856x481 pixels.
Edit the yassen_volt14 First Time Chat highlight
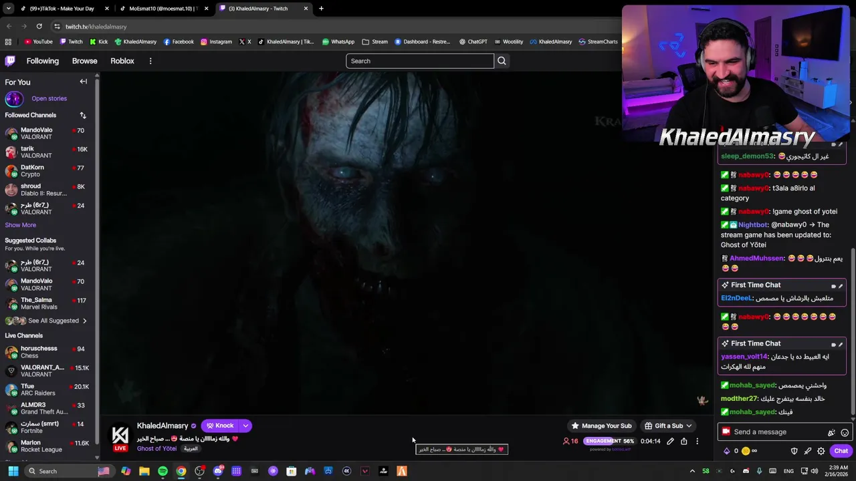tap(841, 344)
